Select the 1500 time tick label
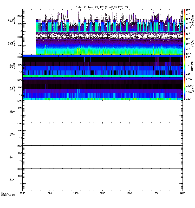This screenshot has height=208, width=195. [x=102, y=193]
